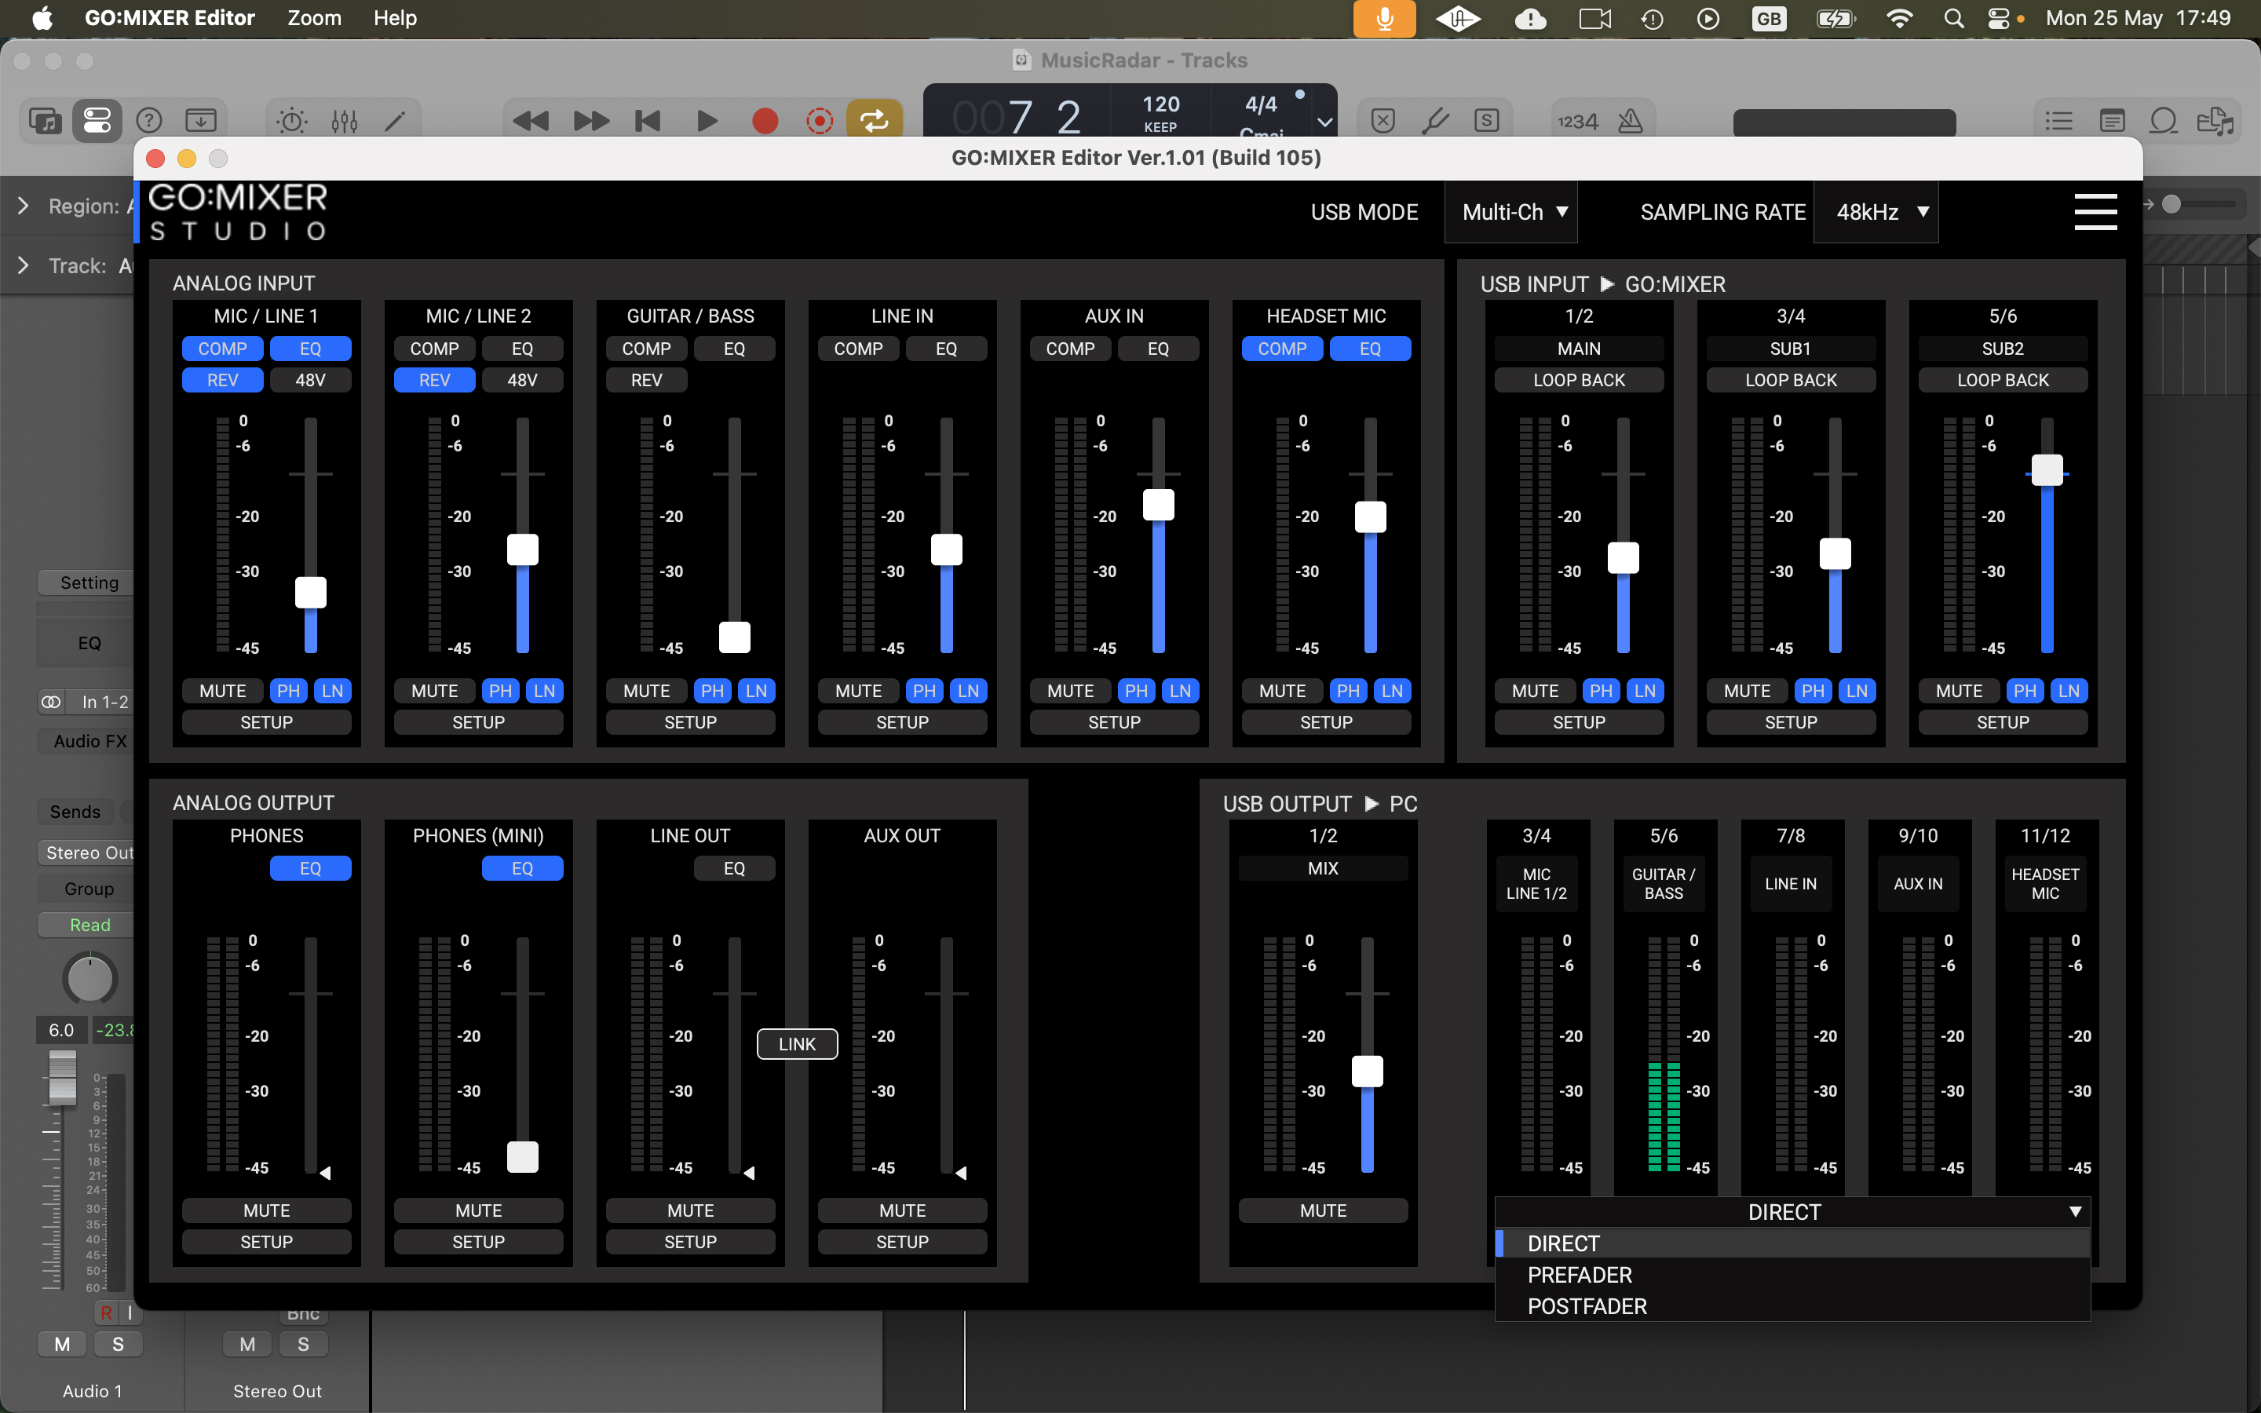2261x1413 pixels.
Task: Select DIRECT in the routing list
Action: [1792, 1243]
